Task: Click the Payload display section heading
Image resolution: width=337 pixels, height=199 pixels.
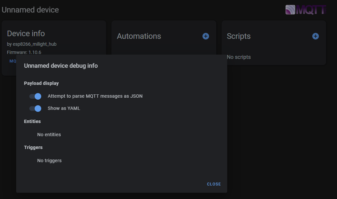Action: click(x=41, y=83)
